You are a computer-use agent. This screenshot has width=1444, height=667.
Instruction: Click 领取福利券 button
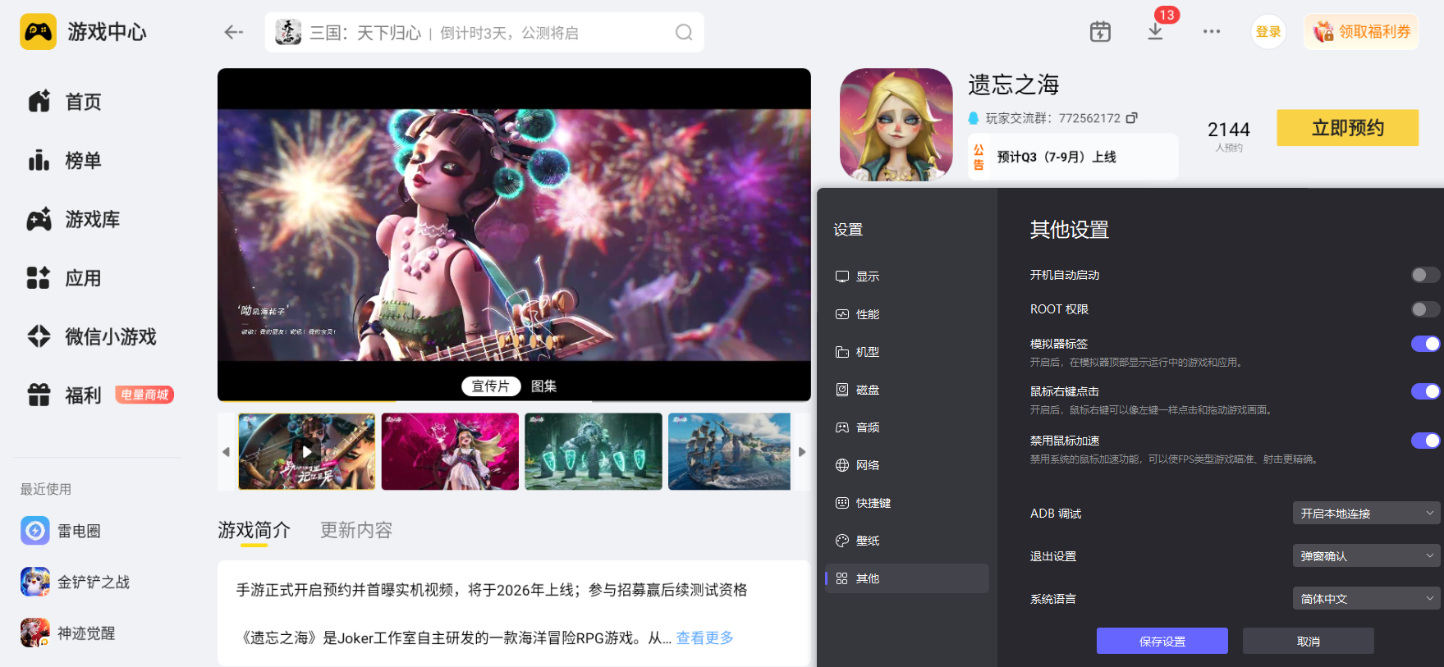pyautogui.click(x=1361, y=32)
